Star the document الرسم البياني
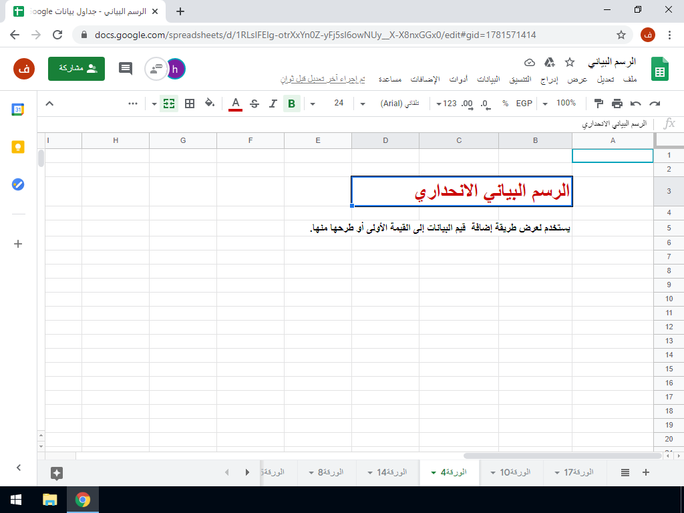Viewport: 684px width, 513px height. [x=570, y=62]
